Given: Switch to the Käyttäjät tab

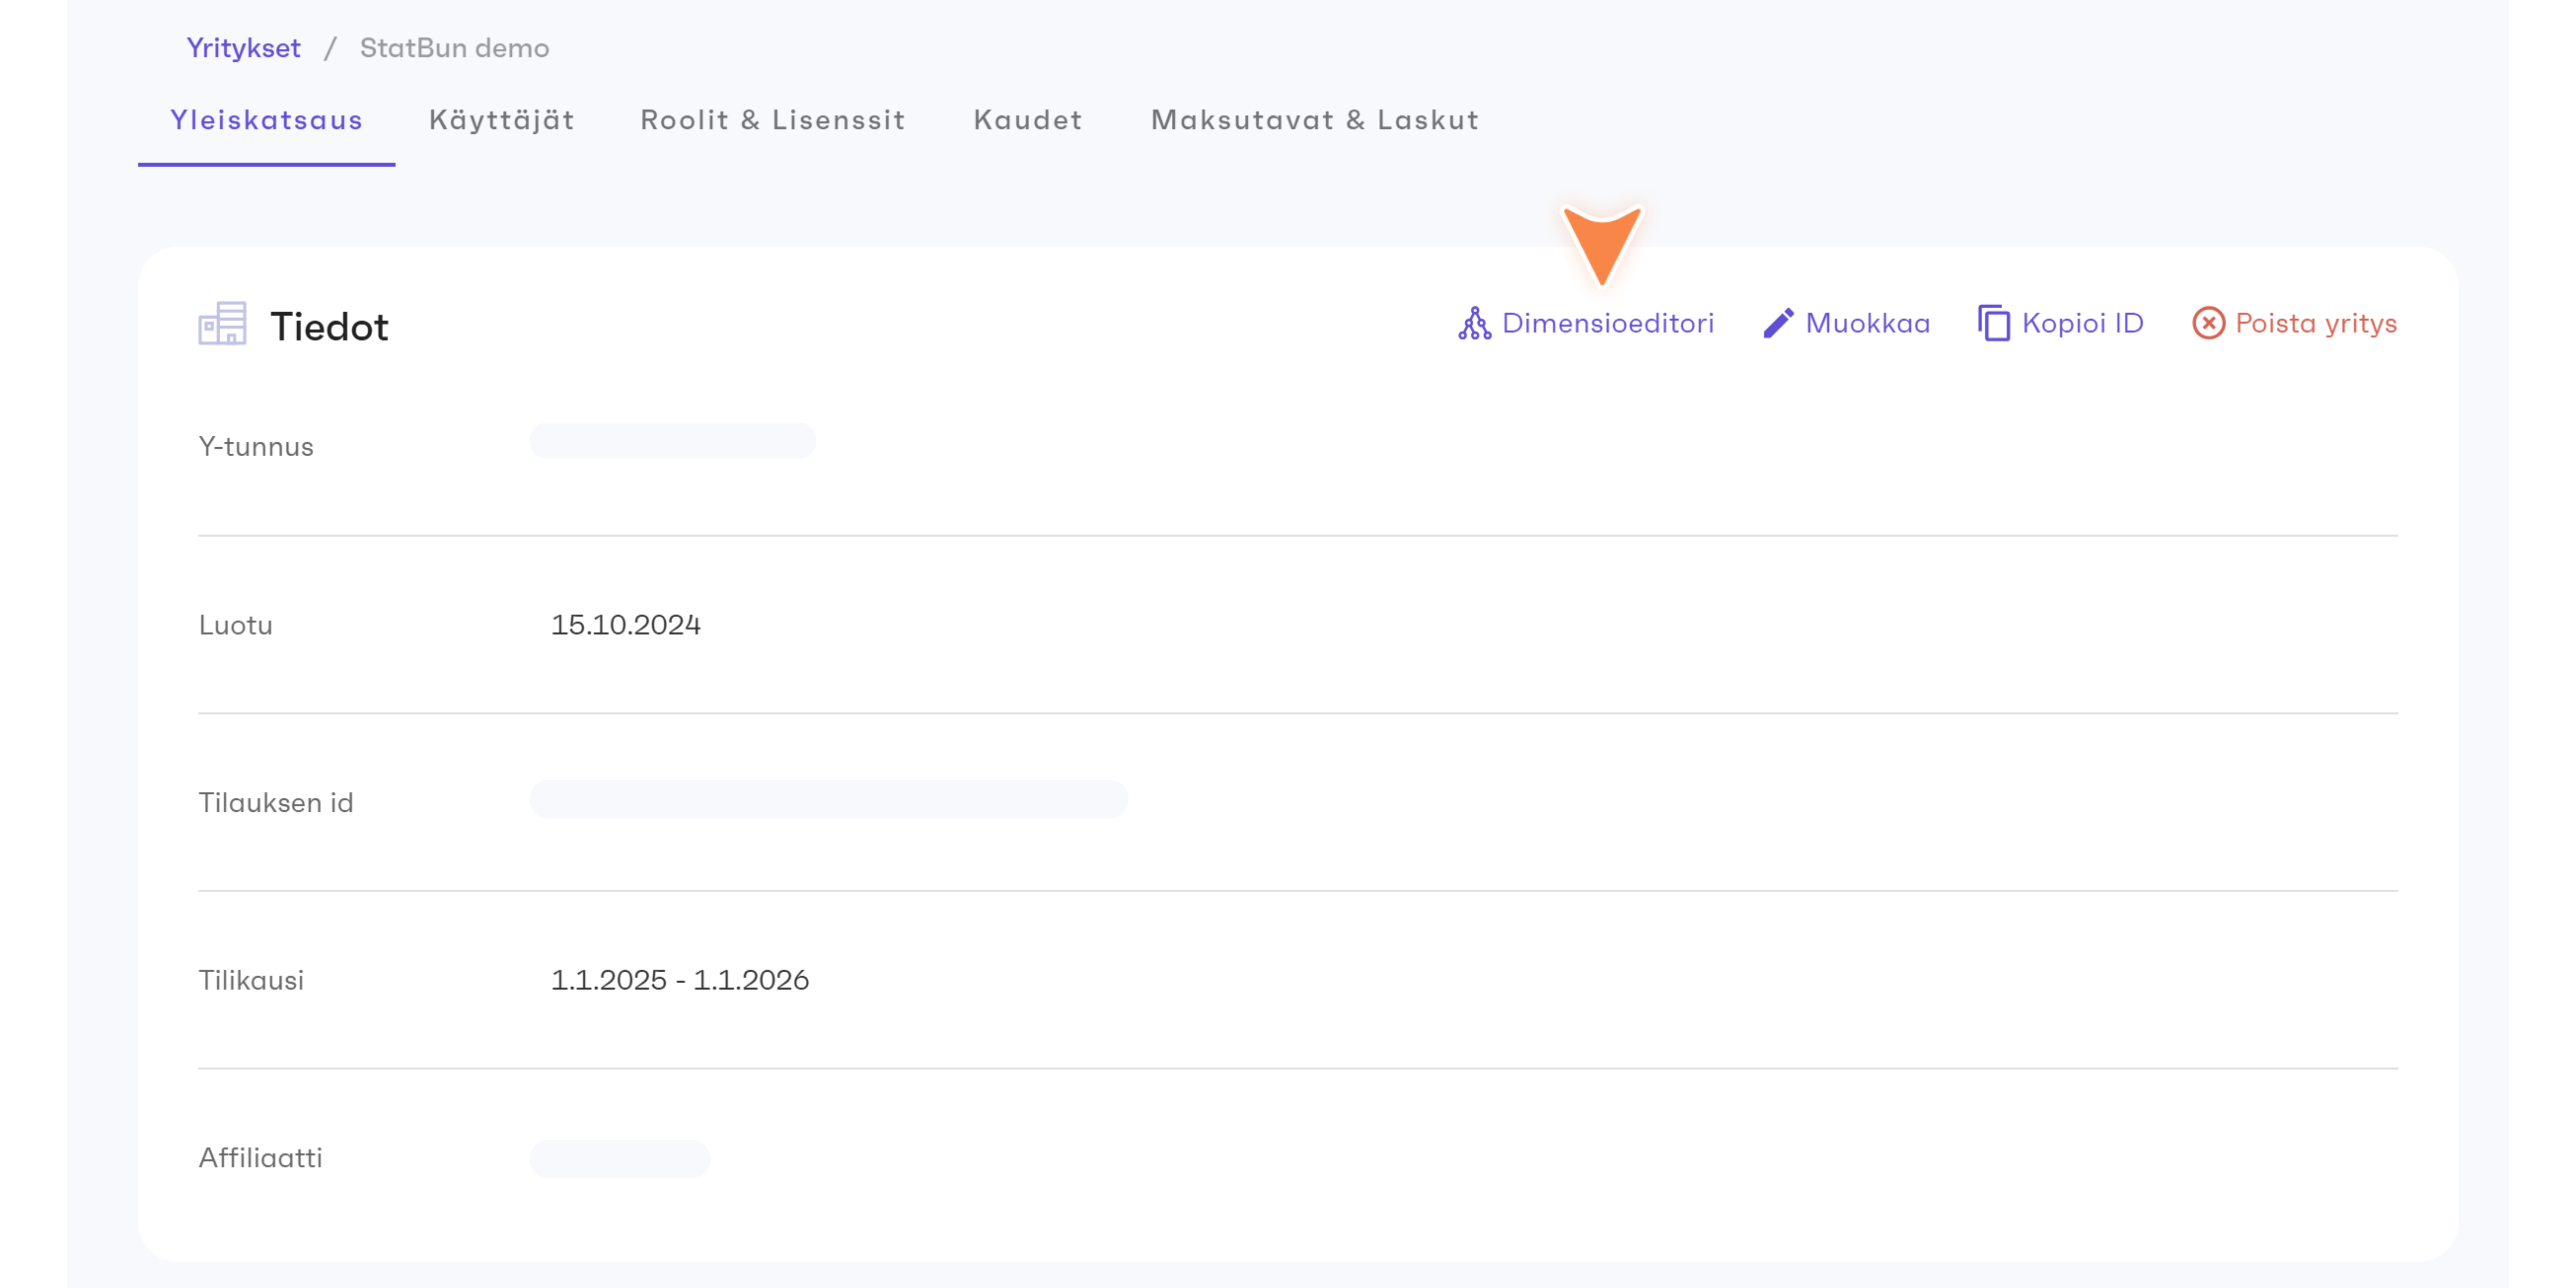Looking at the screenshot, I should tap(502, 120).
